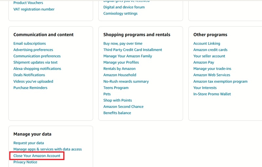Open Comixology settings link

click(x=120, y=13)
